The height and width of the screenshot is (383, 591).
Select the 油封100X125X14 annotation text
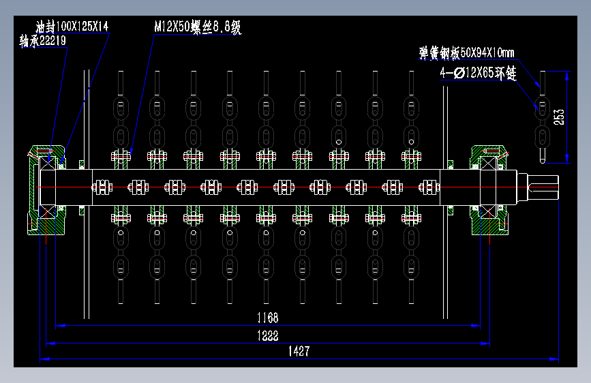[x=72, y=27]
